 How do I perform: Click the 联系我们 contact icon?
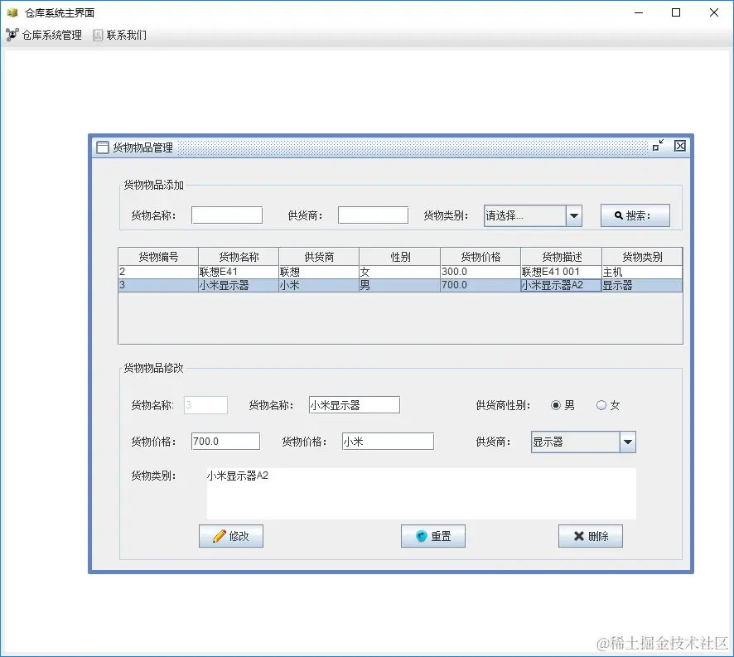[98, 35]
